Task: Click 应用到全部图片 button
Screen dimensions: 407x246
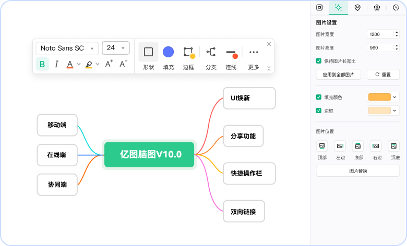Action: coord(339,75)
